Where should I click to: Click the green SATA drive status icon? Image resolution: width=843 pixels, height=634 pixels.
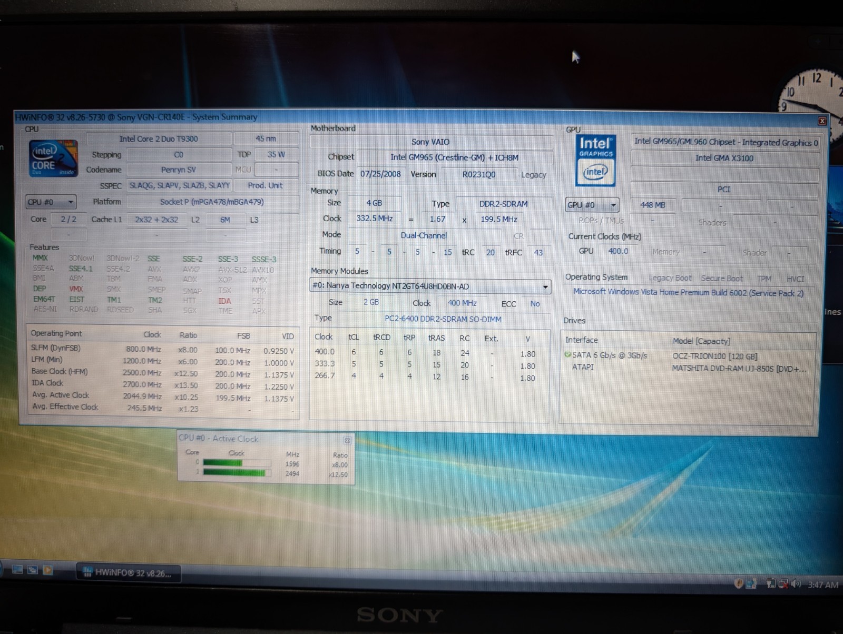pos(567,355)
